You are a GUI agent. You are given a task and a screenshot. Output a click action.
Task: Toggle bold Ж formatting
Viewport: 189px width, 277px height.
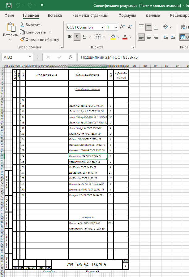pos(70,37)
